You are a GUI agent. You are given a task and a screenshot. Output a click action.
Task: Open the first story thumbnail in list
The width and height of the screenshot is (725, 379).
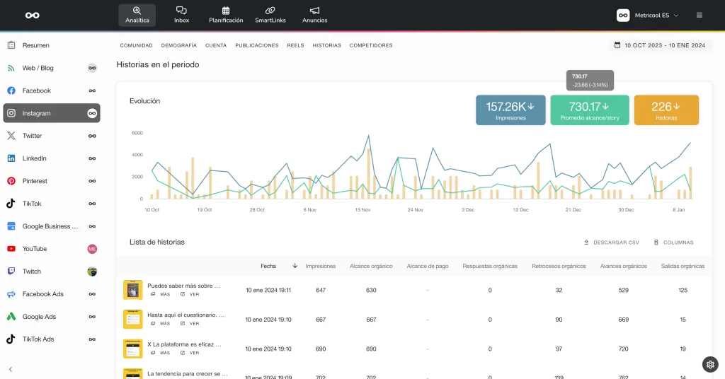(x=132, y=290)
